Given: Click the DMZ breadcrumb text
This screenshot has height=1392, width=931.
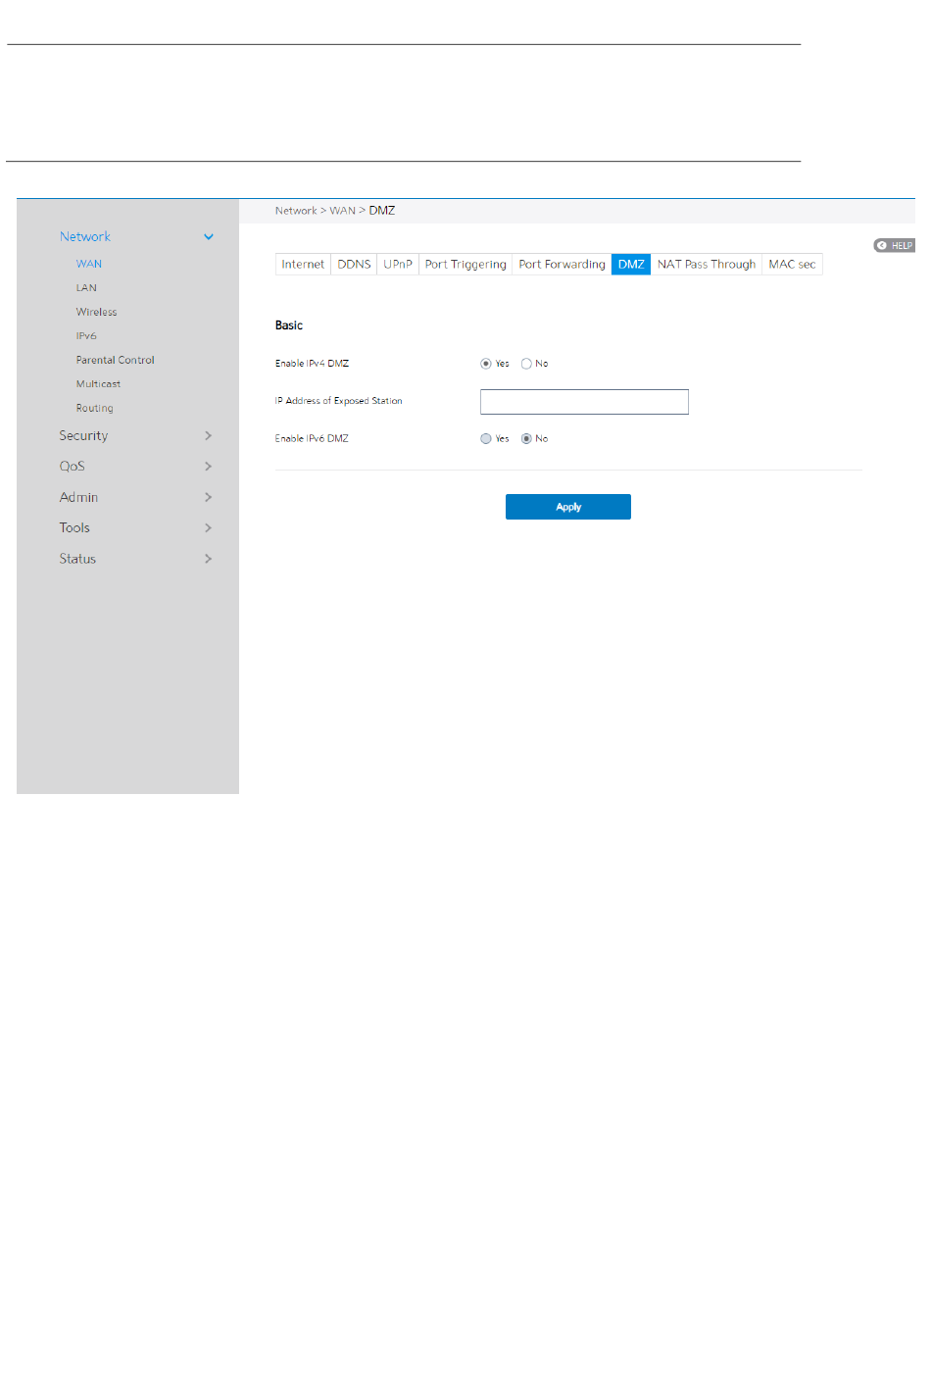Looking at the screenshot, I should coord(382,211).
